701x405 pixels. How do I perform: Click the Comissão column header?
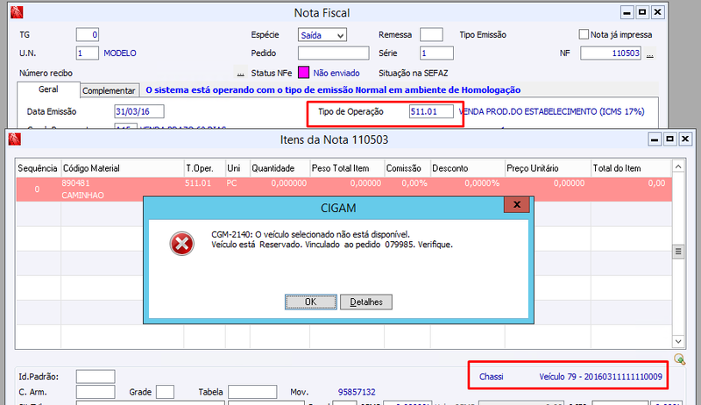407,168
